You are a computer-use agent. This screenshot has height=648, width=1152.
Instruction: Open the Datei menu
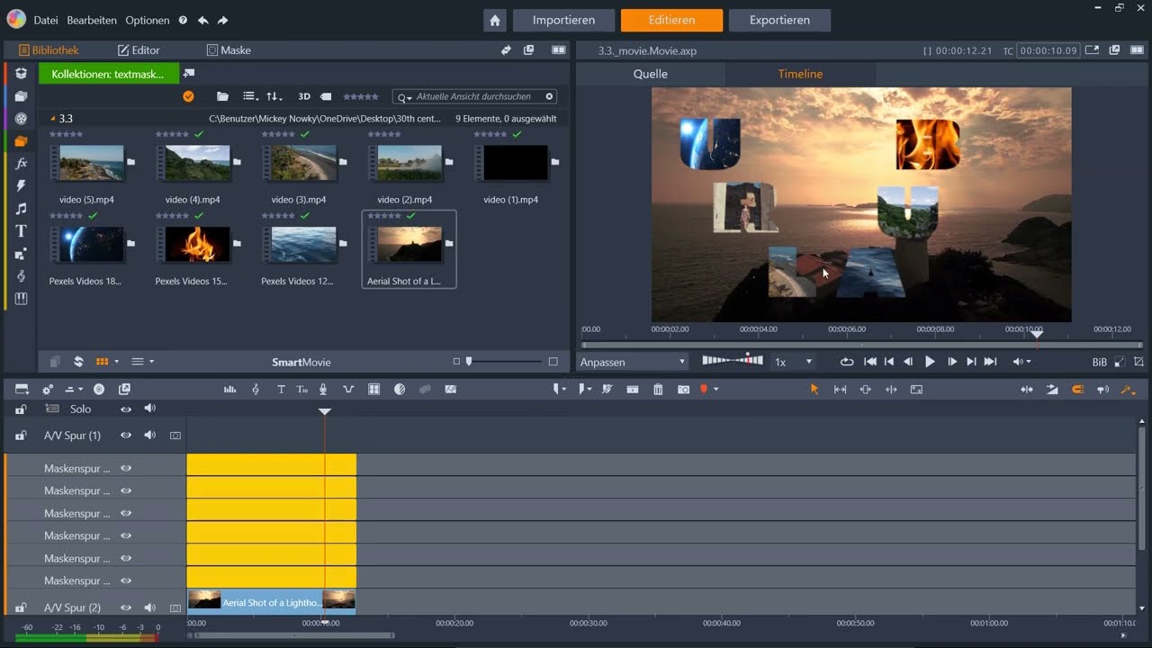click(46, 20)
